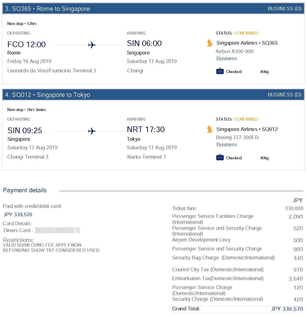
Task: Click the masked Diners Card number field
Action: [57, 230]
